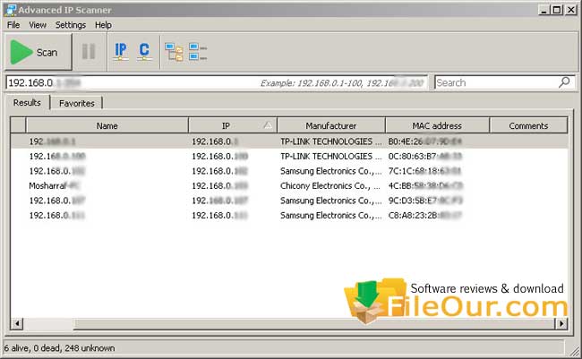Click the class C subnet icon
This screenshot has width=582, height=359.
pyautogui.click(x=144, y=52)
